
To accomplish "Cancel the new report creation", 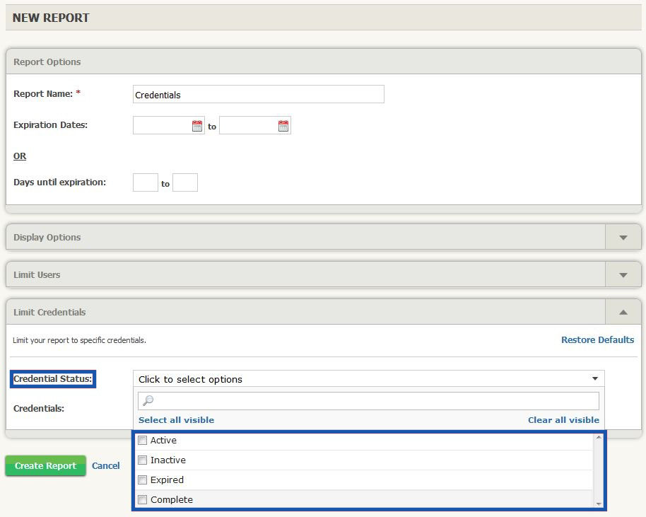I will coord(106,465).
